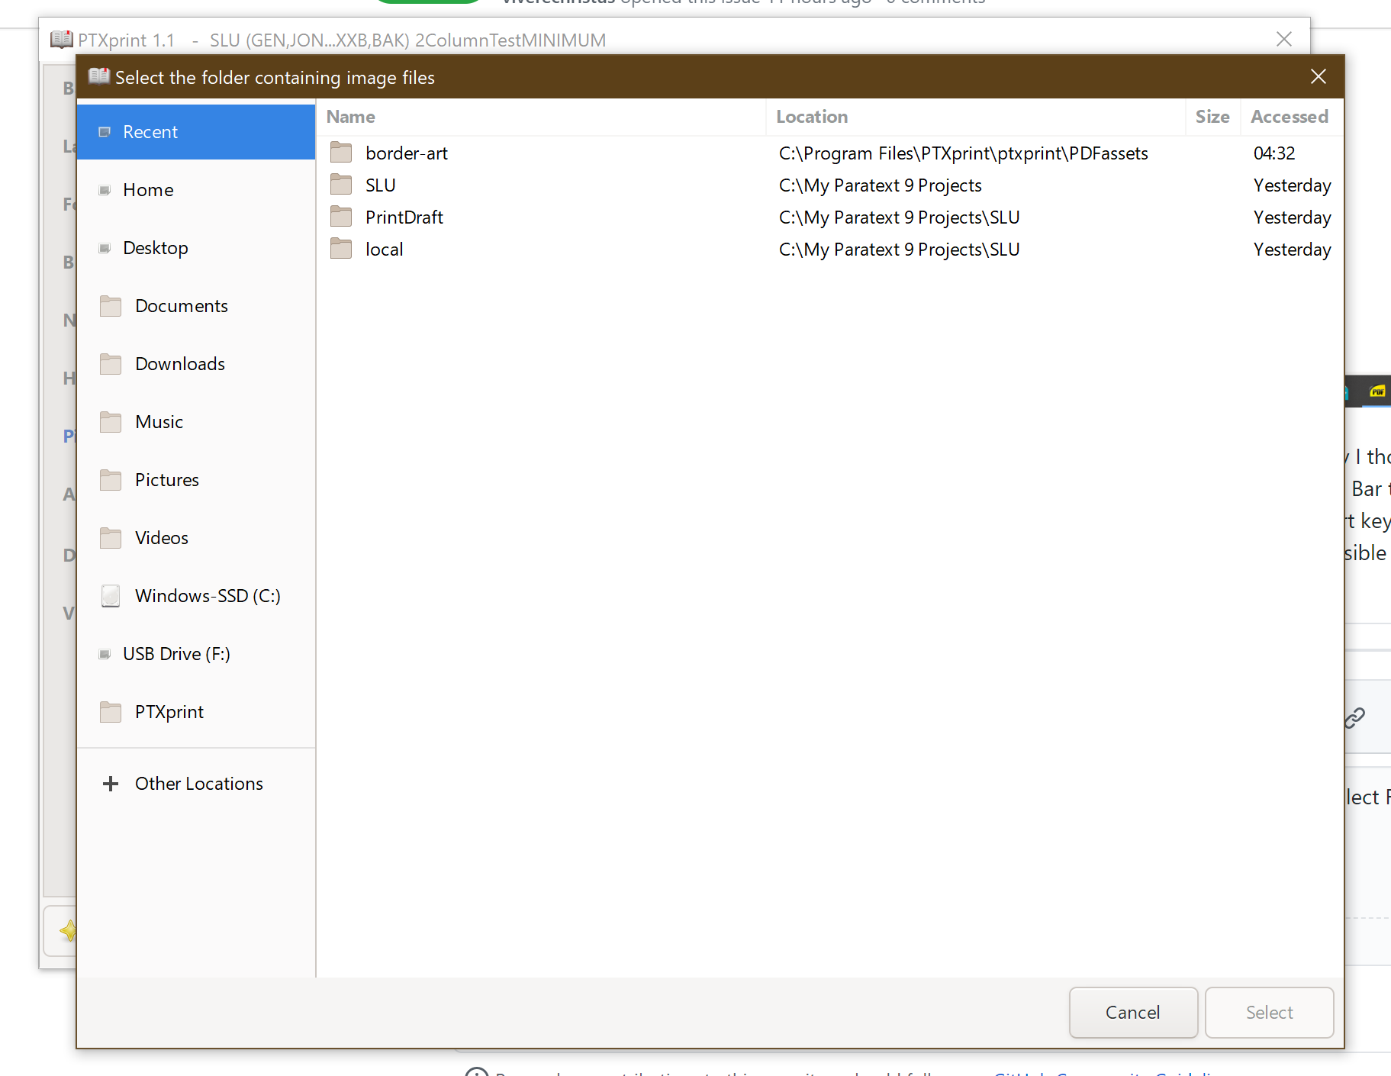Screen dimensions: 1391x1076
Task: Open the Pictures folder from the sidebar
Action: (x=167, y=479)
